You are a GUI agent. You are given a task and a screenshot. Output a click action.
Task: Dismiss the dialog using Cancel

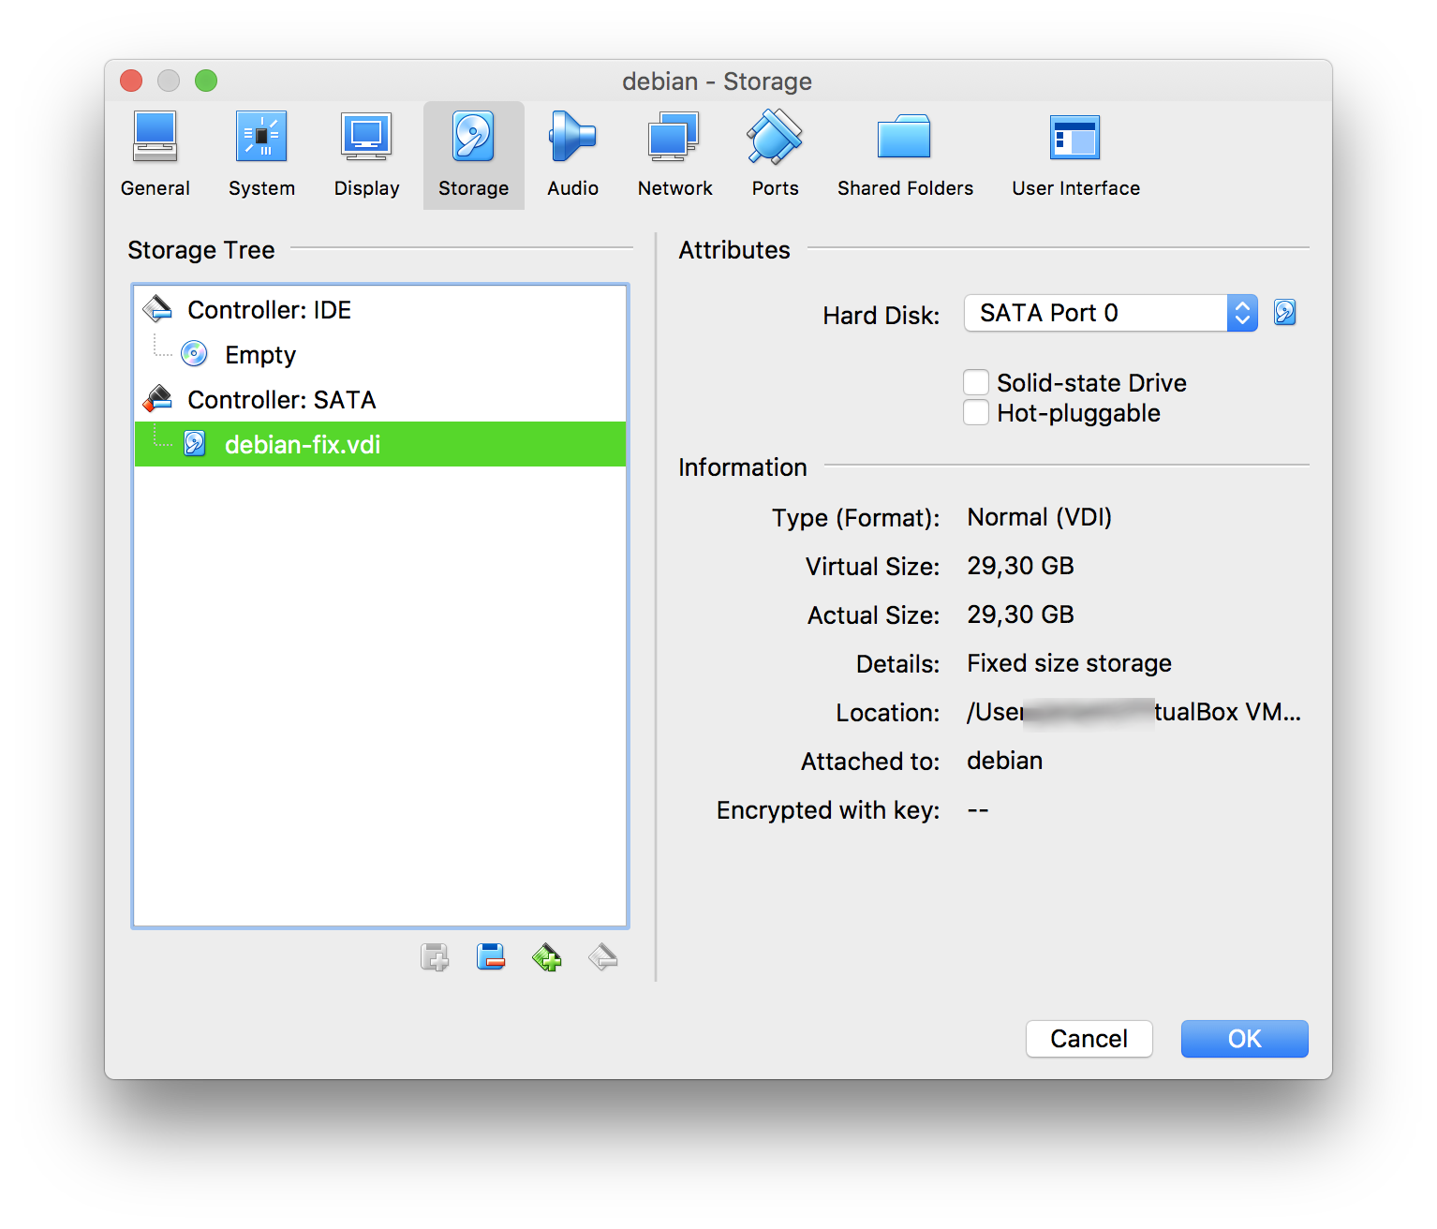click(1089, 1039)
